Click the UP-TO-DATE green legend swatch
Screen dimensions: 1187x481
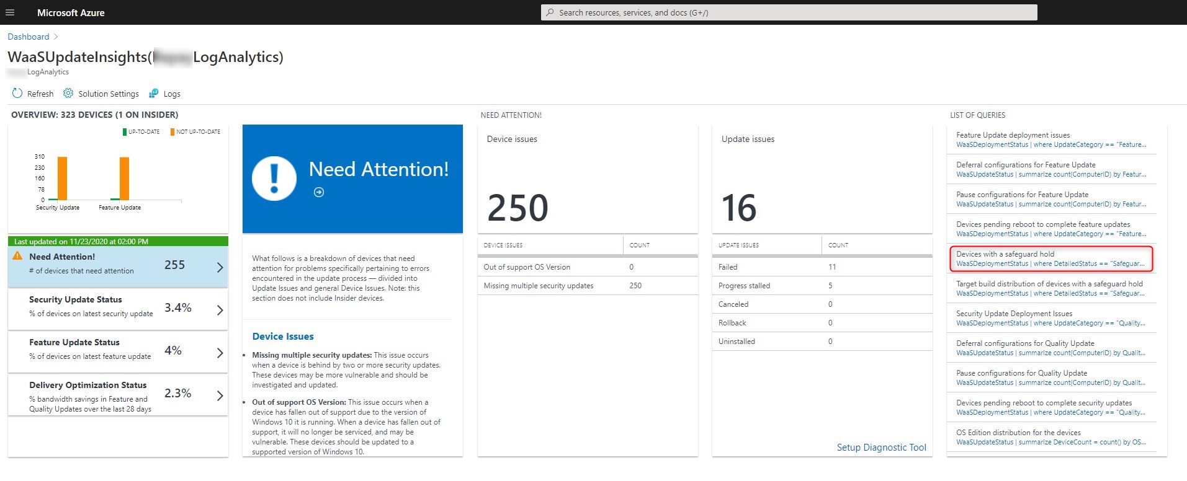tap(125, 132)
